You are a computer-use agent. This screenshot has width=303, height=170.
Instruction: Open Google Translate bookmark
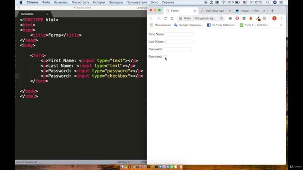188,25
